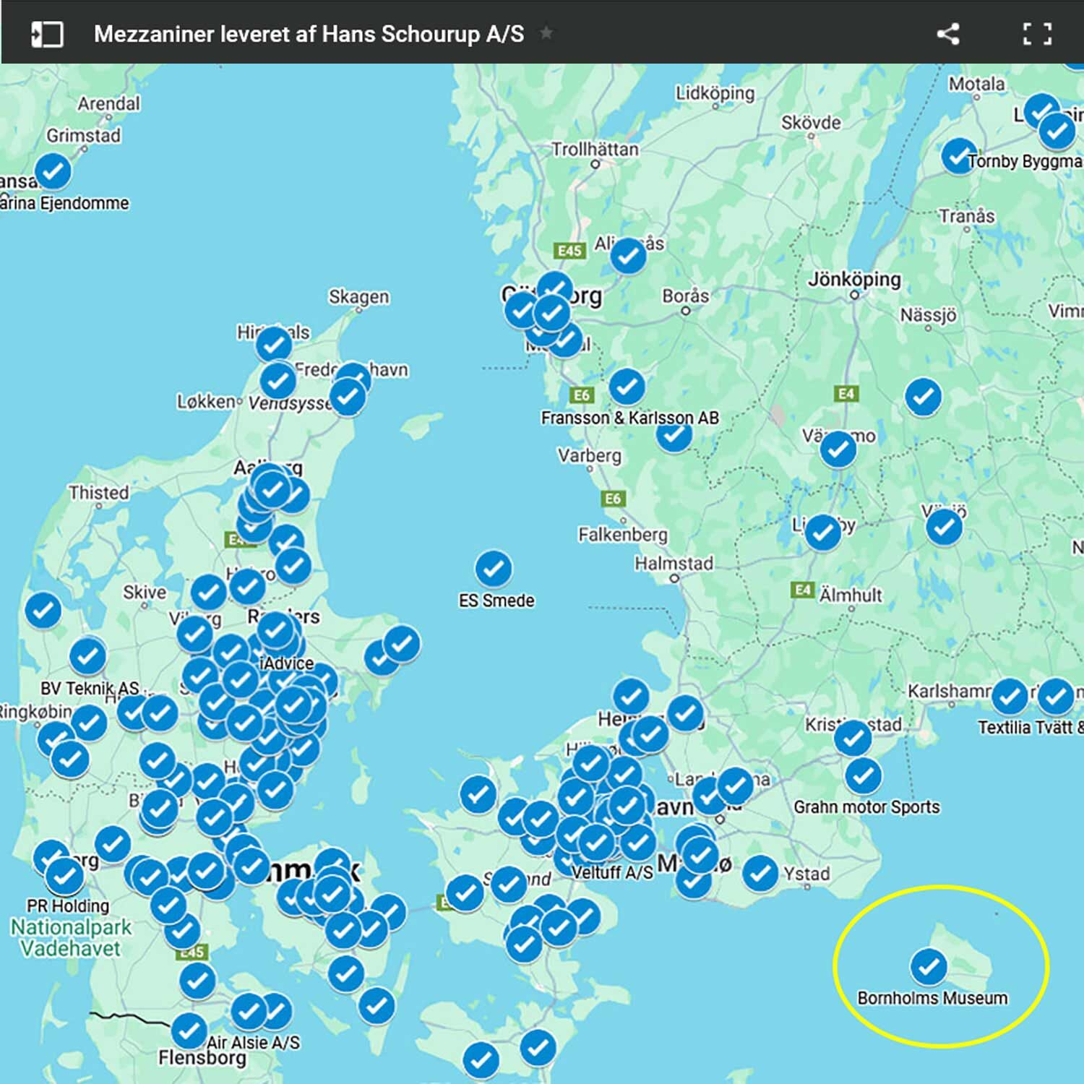Select the Textilia Tvätt map pin
This screenshot has width=1084, height=1084.
point(1054,696)
